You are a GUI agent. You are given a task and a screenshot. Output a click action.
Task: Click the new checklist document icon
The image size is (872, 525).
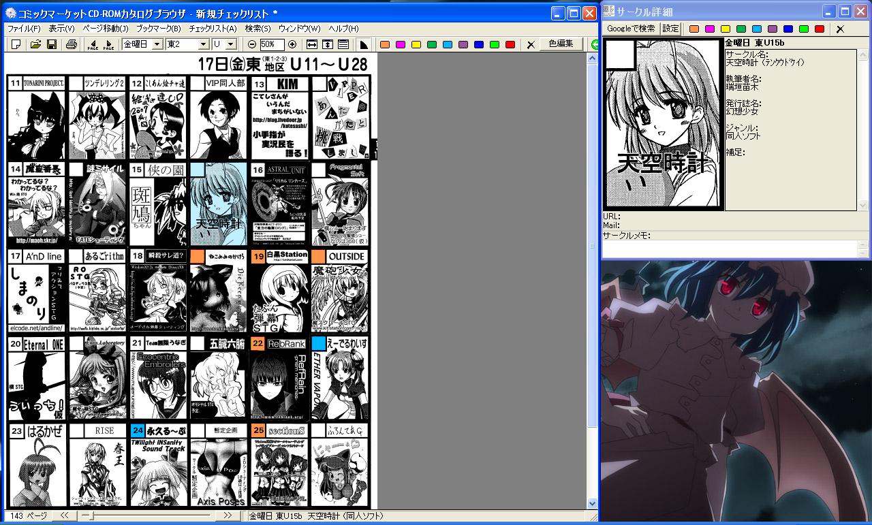pyautogui.click(x=16, y=44)
